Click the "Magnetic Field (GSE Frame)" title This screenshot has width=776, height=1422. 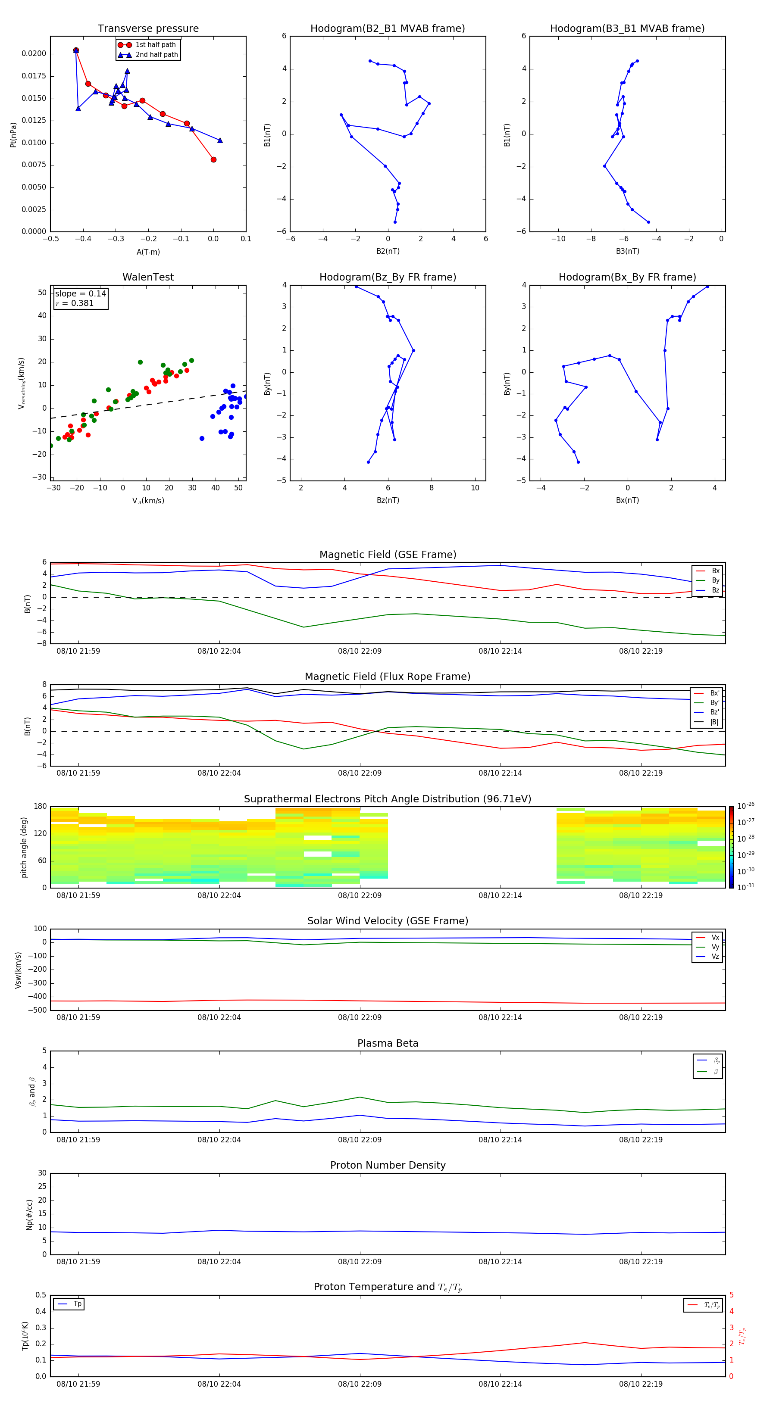pos(388,555)
